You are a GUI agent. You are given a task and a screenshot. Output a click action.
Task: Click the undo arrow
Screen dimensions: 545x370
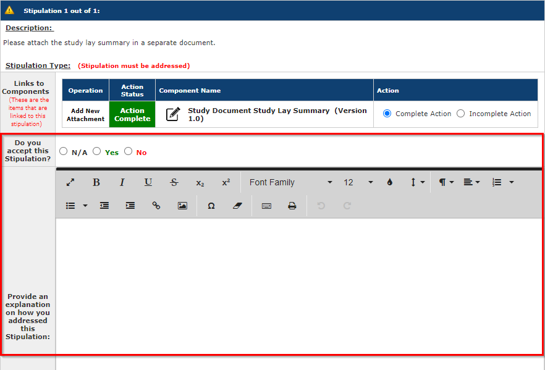click(321, 206)
